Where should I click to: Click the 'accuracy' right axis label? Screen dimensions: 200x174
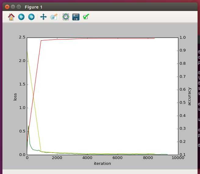pyautogui.click(x=189, y=96)
